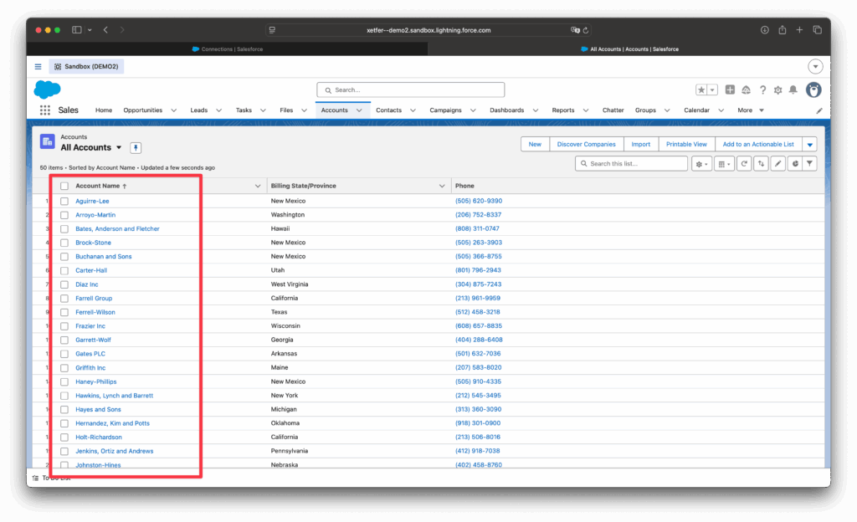Open the Contacts tab
Viewport: 857px width, 522px height.
(388, 110)
